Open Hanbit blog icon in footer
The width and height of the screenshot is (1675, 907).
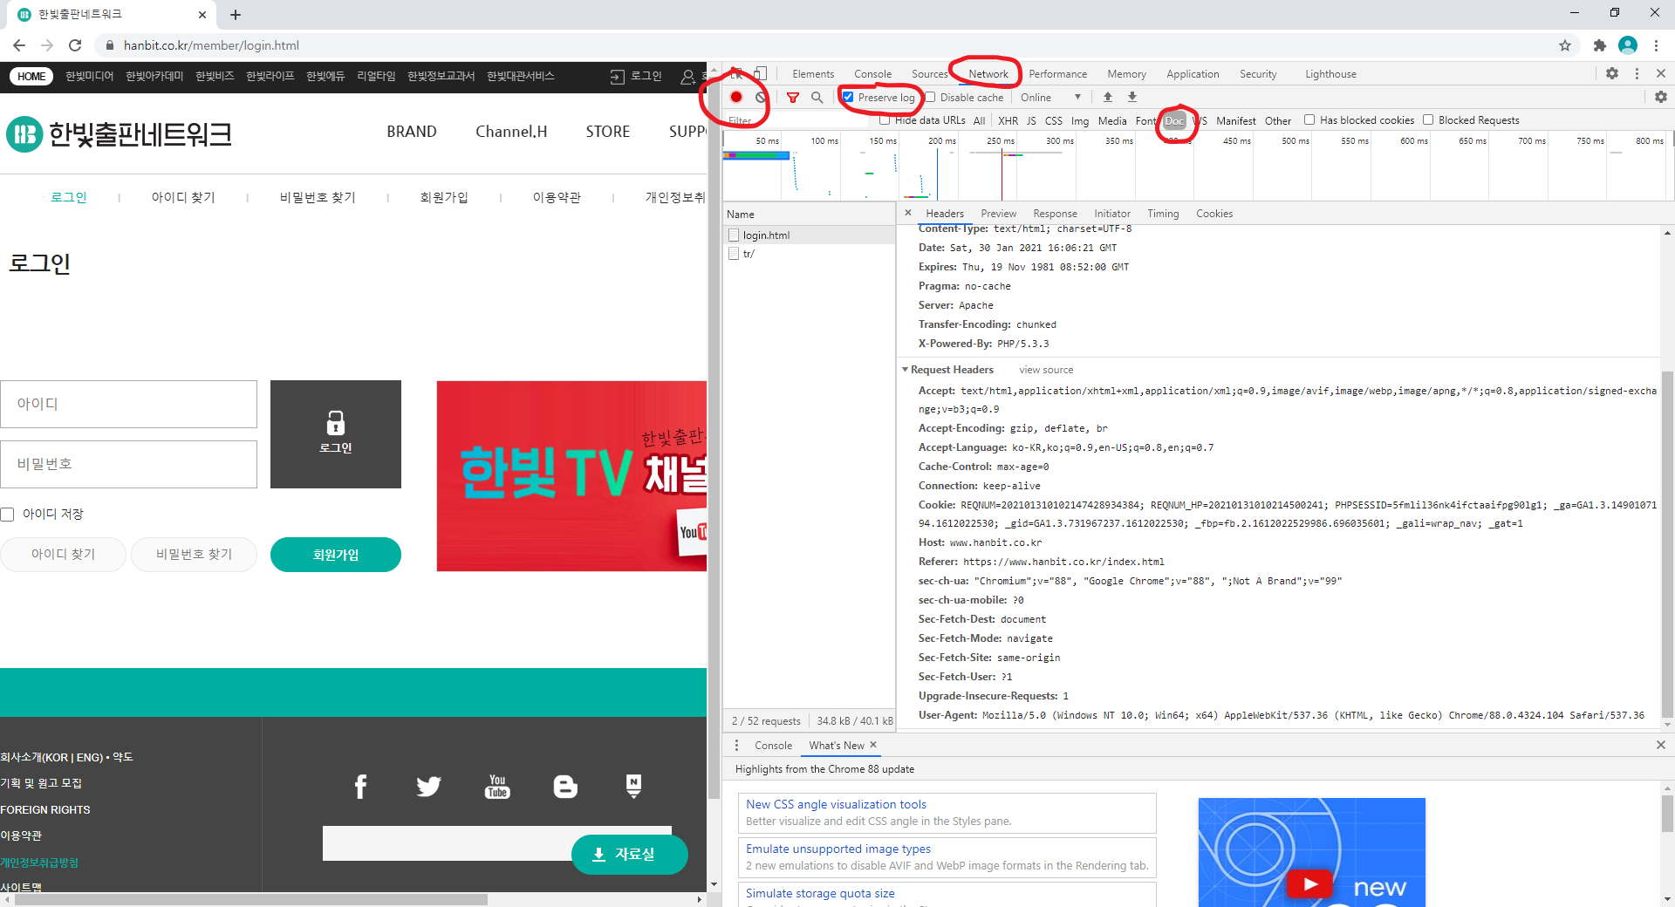(x=565, y=787)
